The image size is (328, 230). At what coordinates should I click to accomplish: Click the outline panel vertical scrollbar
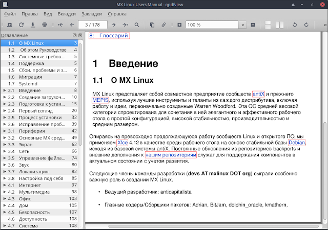click(x=80, y=95)
